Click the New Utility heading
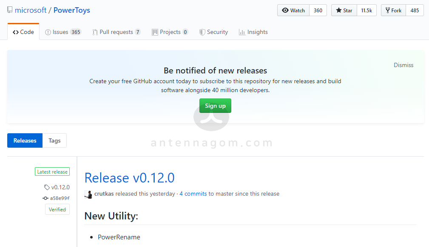This screenshot has width=429, height=247. (111, 216)
